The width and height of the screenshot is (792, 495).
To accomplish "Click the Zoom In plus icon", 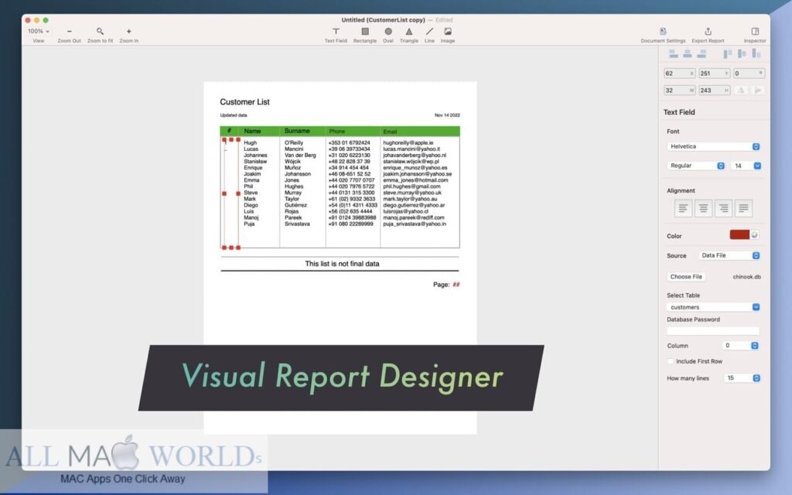I will (129, 31).
